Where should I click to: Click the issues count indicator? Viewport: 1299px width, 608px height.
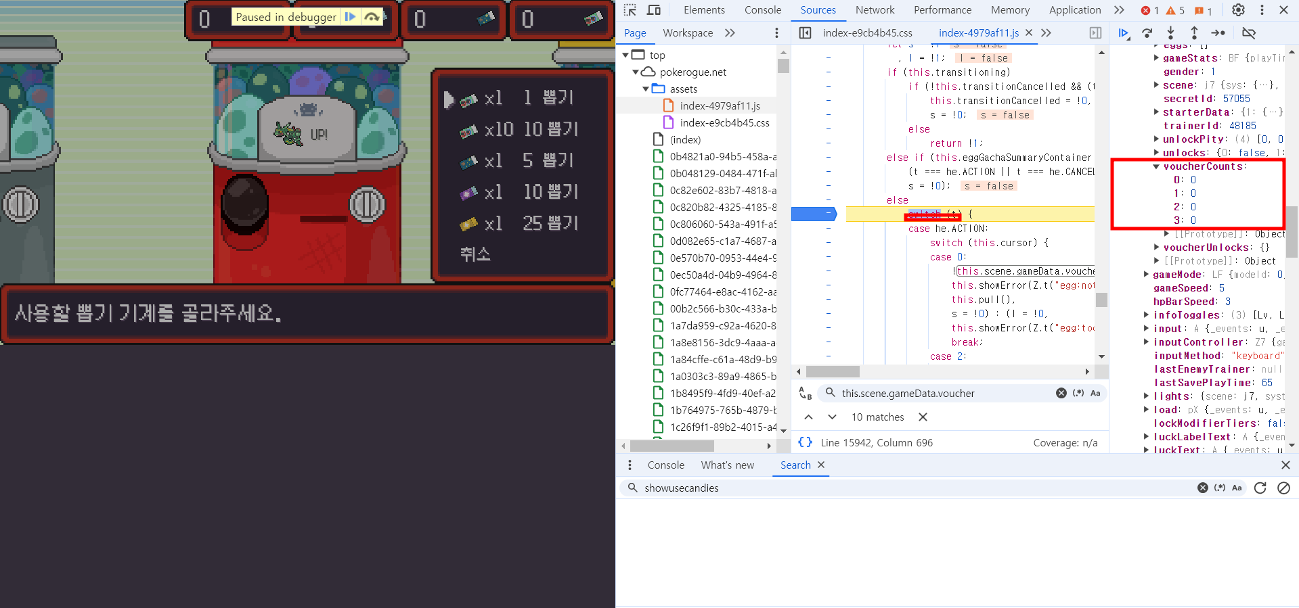tap(1203, 11)
